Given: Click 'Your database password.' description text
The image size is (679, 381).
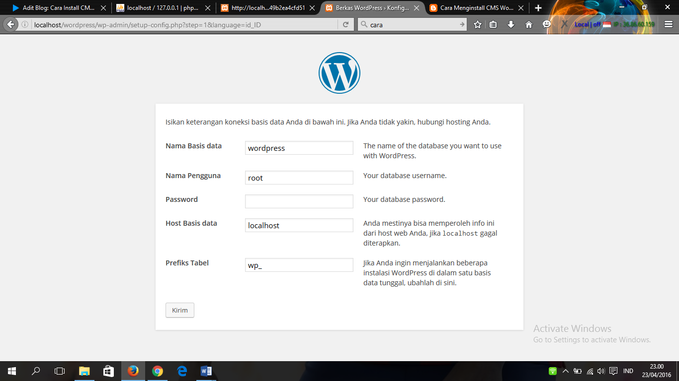Looking at the screenshot, I should [404, 199].
